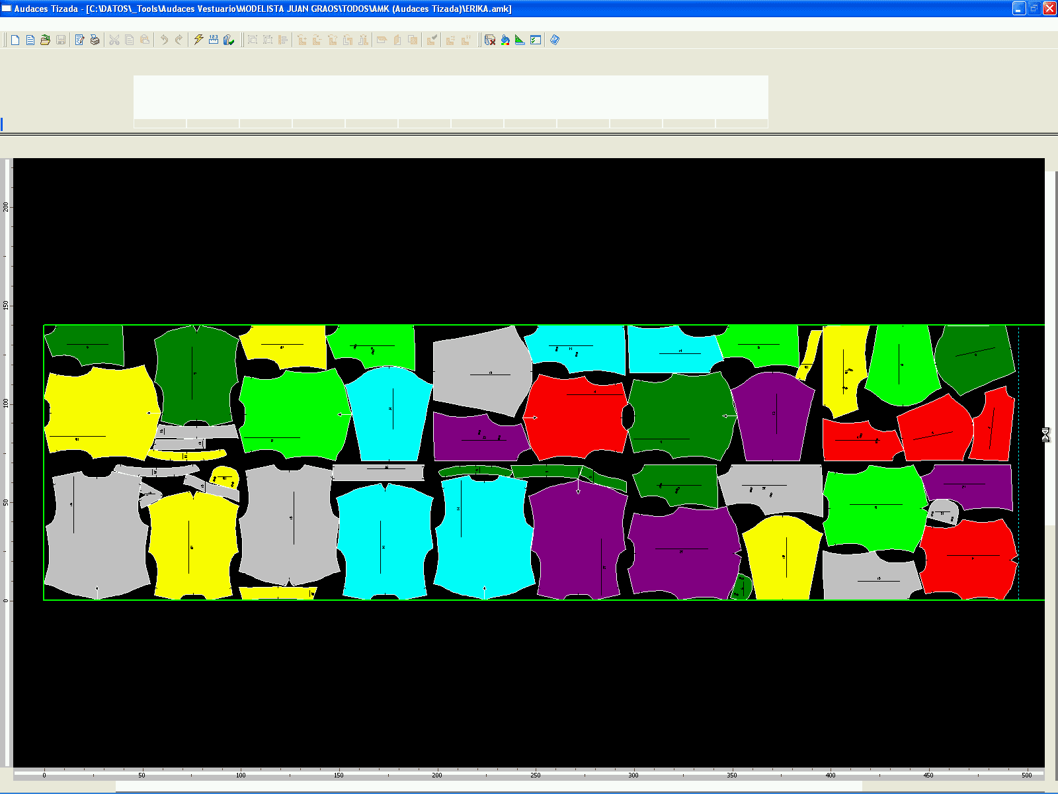Restore down the application window
This screenshot has width=1058, height=794.
[x=1034, y=9]
